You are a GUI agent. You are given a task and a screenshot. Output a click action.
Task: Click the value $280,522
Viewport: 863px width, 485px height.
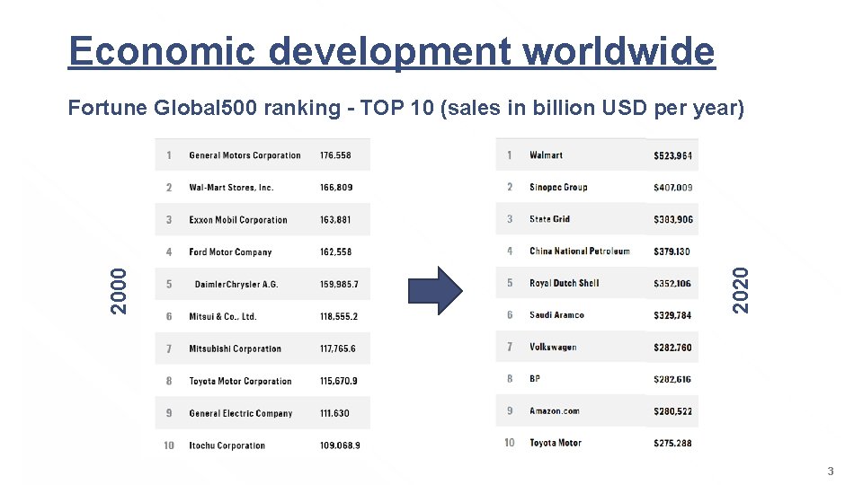pyautogui.click(x=672, y=411)
